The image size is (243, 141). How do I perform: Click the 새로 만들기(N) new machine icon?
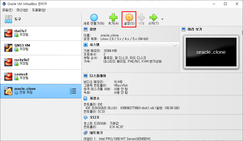(x=94, y=17)
